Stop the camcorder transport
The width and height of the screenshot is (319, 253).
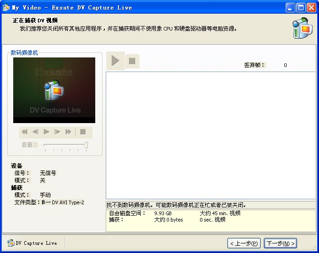click(x=83, y=132)
